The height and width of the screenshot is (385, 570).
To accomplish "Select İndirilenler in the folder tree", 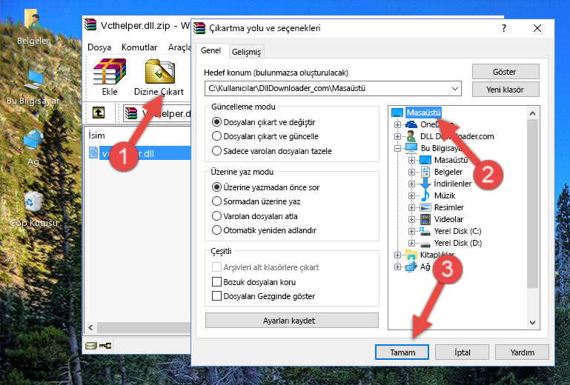I will [x=453, y=184].
